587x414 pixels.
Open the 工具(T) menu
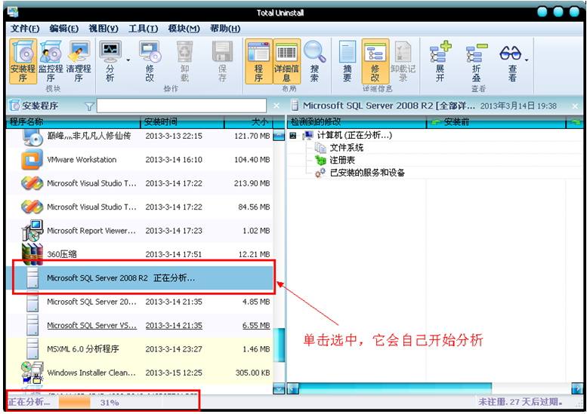143,29
